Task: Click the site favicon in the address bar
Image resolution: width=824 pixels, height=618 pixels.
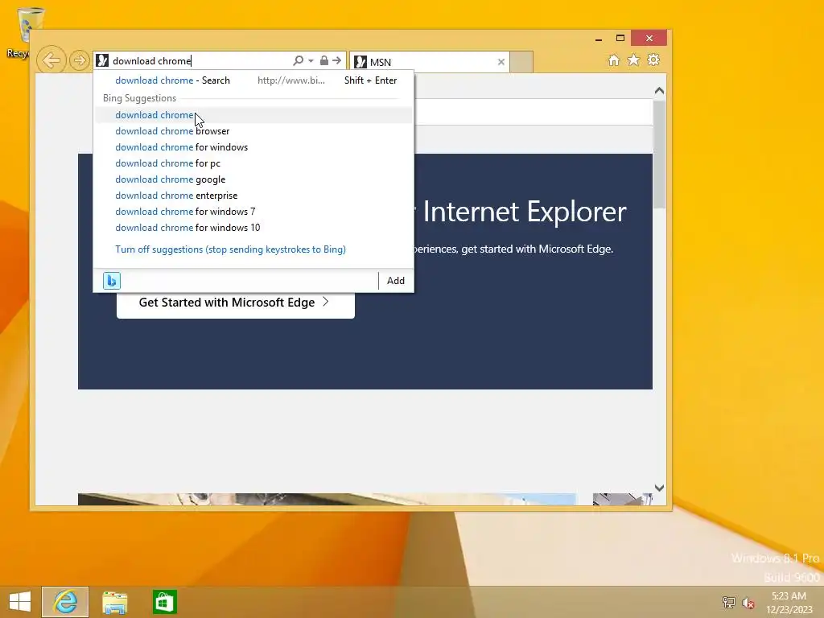Action: (x=102, y=61)
